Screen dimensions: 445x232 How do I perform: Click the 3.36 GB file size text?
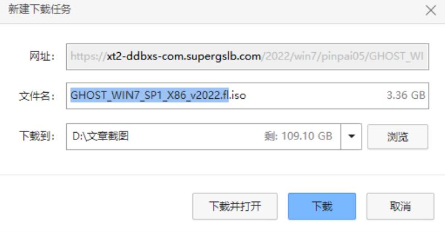coord(406,95)
